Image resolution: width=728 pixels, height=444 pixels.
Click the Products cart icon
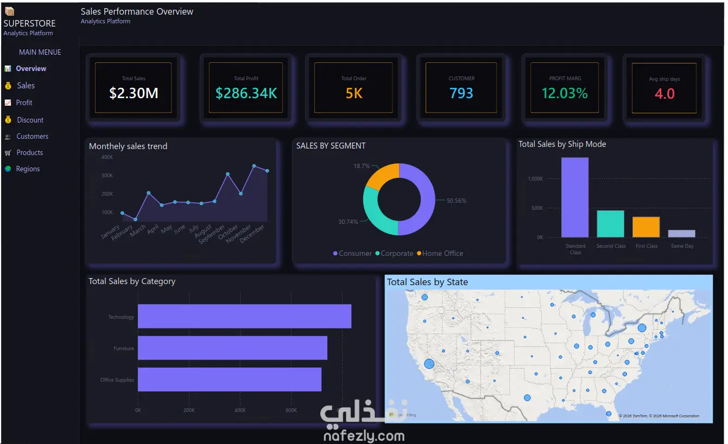(x=8, y=153)
